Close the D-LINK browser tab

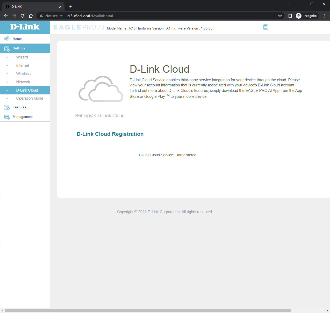(60, 7)
